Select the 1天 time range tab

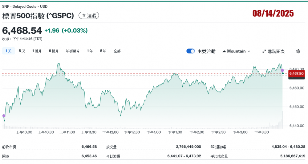click(x=8, y=51)
